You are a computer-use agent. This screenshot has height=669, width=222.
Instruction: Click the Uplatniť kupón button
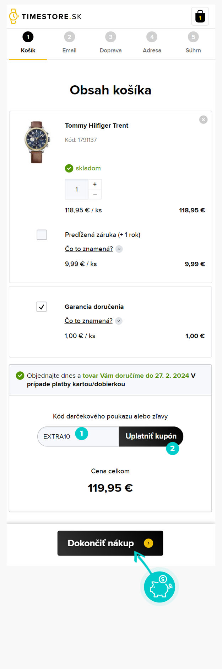151,436
